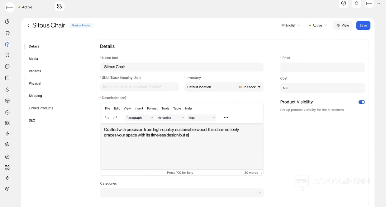
Task: Toggle the Product Visibility switch
Action: [x=361, y=102]
